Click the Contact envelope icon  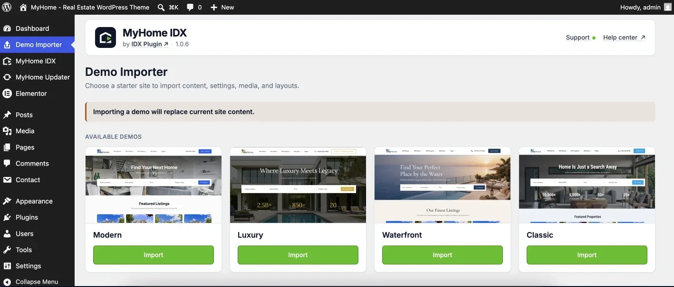(7, 180)
